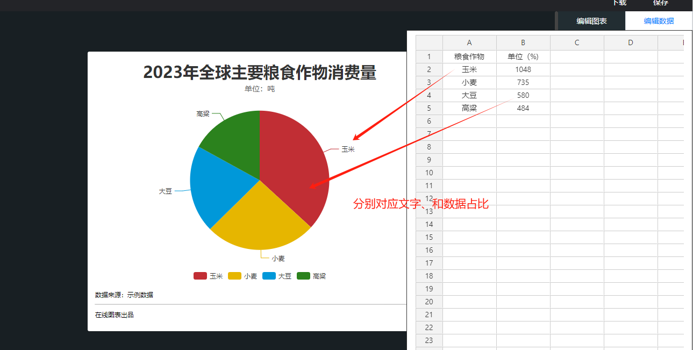Select row header 18
693x350 pixels.
tap(429, 276)
